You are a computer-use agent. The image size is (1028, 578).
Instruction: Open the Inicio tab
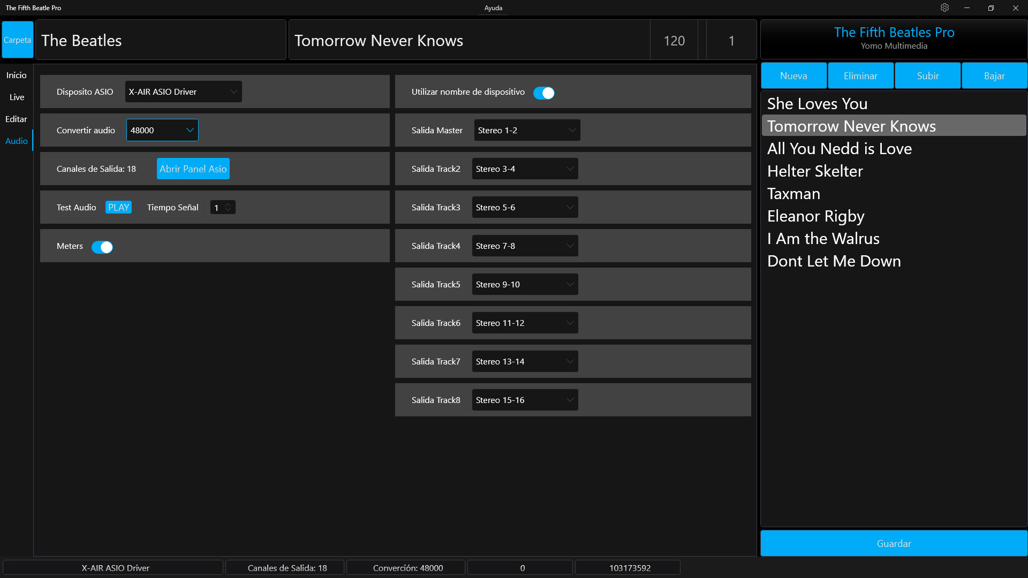[16, 75]
